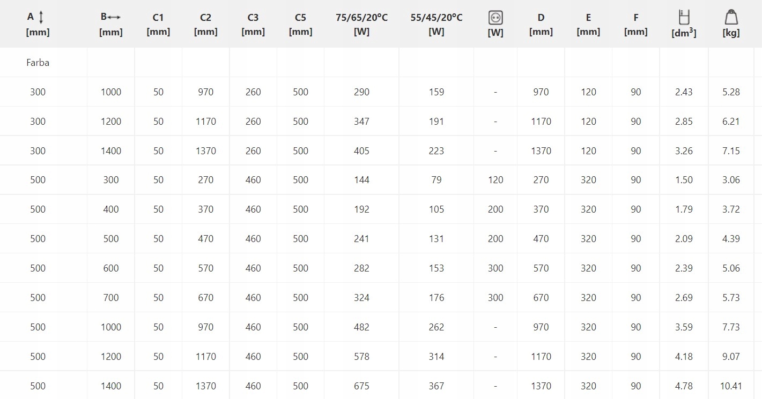Screen dimensions: 762x399
Task: Select the C3 [mm] column header
Action: [253, 24]
